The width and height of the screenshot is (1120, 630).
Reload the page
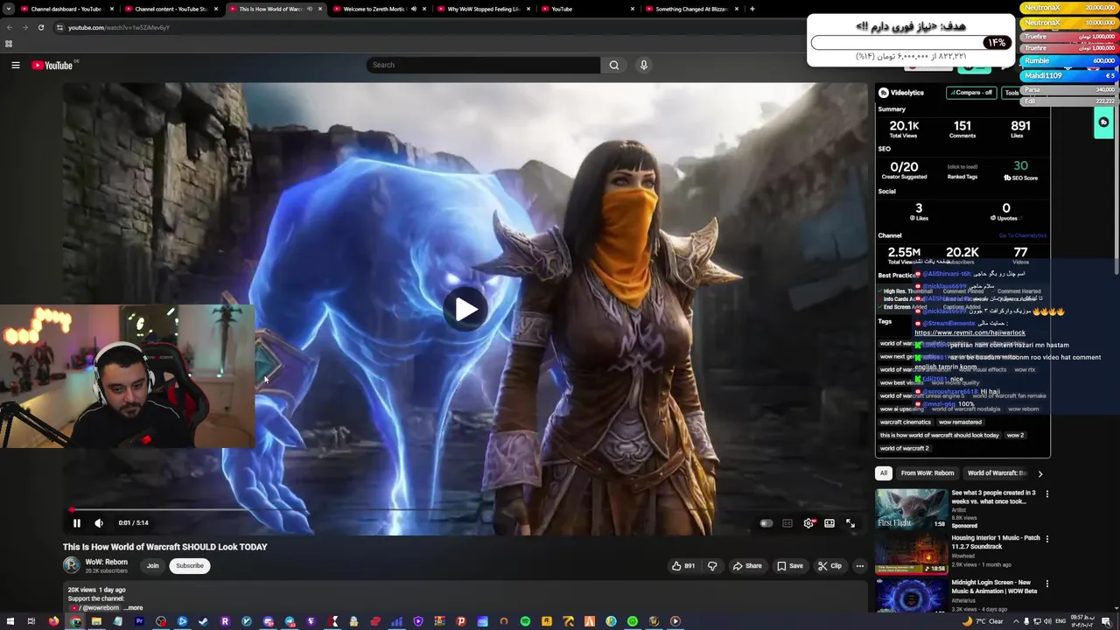(x=41, y=27)
